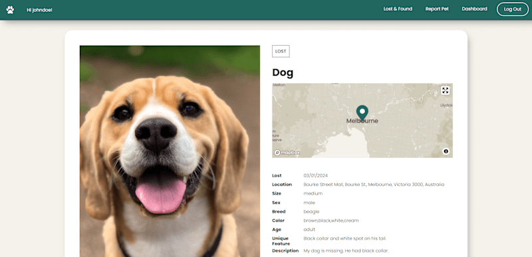Click the "Sex" field label
This screenshot has height=257, width=532.
[x=276, y=203]
